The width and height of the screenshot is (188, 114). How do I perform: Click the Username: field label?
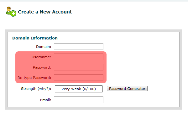[x=41, y=57]
